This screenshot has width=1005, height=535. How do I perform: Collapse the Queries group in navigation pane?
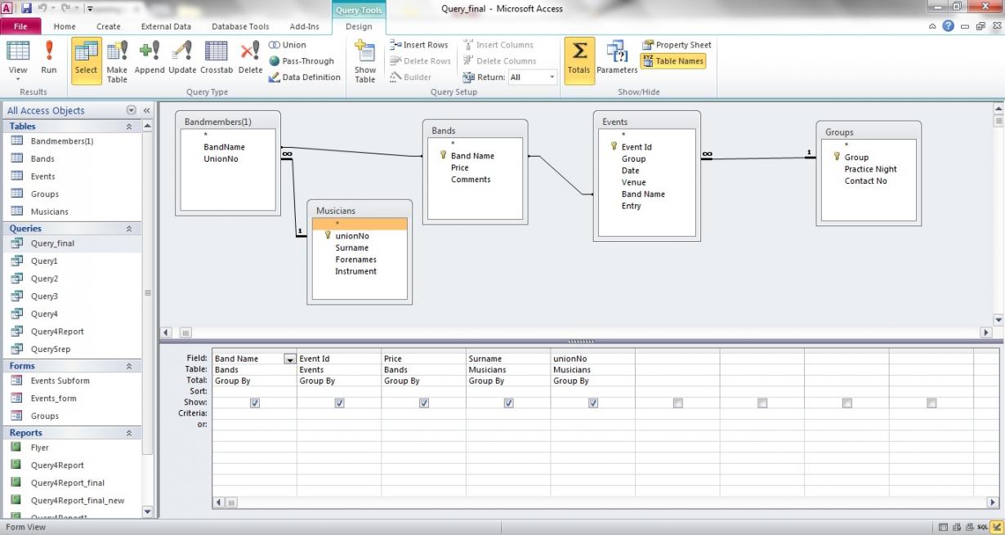128,229
